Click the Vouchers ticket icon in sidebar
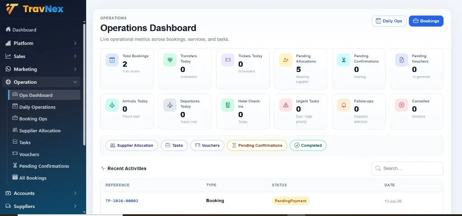462x216 pixels. [15, 153]
